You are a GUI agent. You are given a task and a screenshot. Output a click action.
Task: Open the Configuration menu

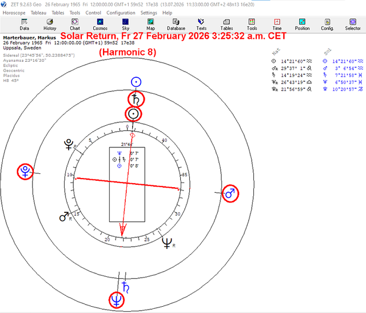point(121,13)
